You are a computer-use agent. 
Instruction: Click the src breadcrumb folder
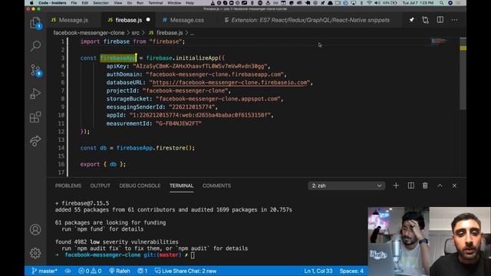(135, 32)
